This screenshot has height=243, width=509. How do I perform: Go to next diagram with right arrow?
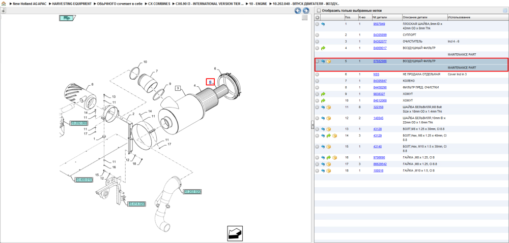[x=305, y=11]
